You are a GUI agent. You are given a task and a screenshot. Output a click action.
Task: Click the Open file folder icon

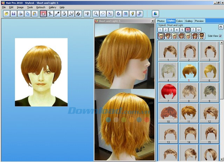pyautogui.click(x=6, y=14)
